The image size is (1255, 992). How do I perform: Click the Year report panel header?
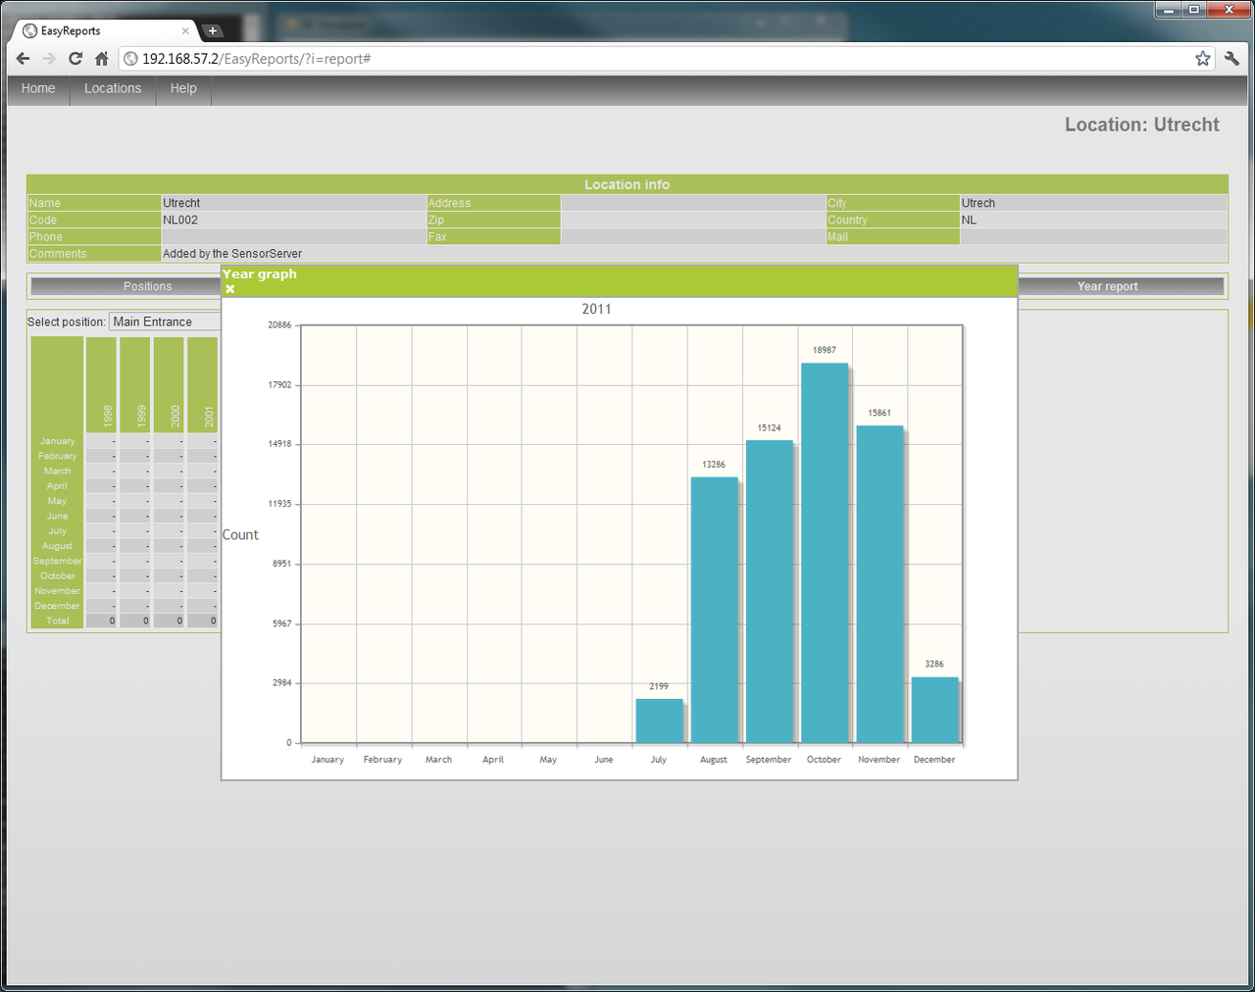1107,285
